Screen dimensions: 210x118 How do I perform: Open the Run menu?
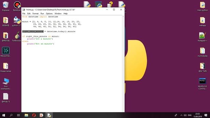(x=42, y=13)
